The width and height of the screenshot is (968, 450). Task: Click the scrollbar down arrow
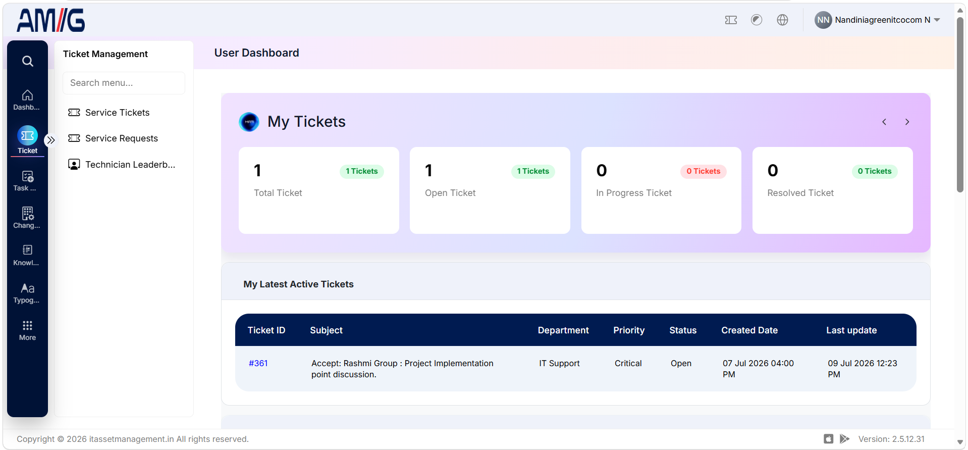click(x=960, y=442)
